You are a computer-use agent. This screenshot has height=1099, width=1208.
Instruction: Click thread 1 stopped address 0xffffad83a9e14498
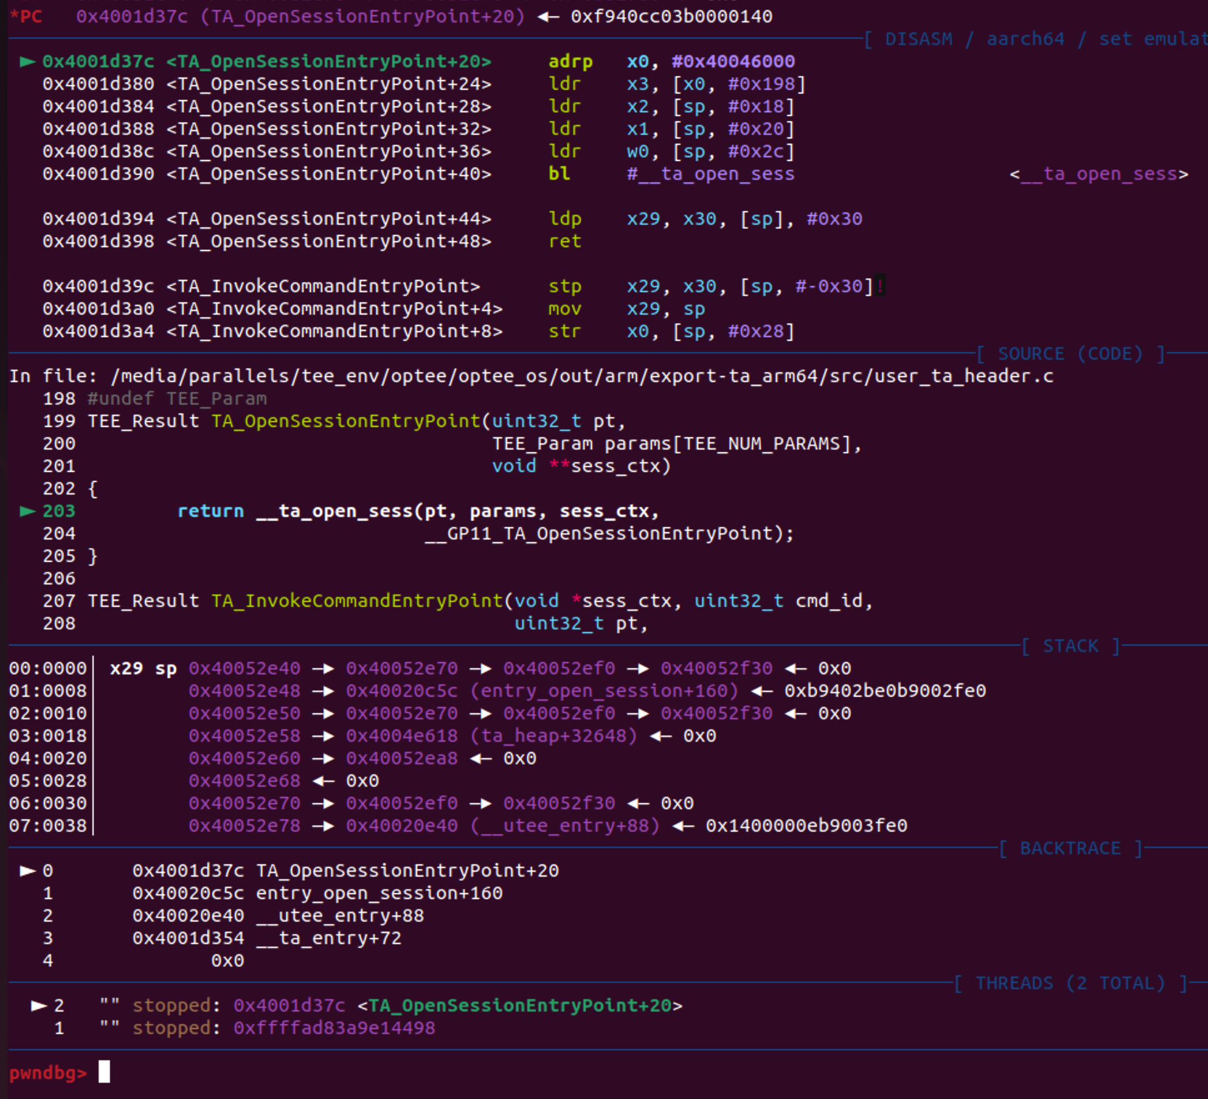pyautogui.click(x=334, y=1028)
